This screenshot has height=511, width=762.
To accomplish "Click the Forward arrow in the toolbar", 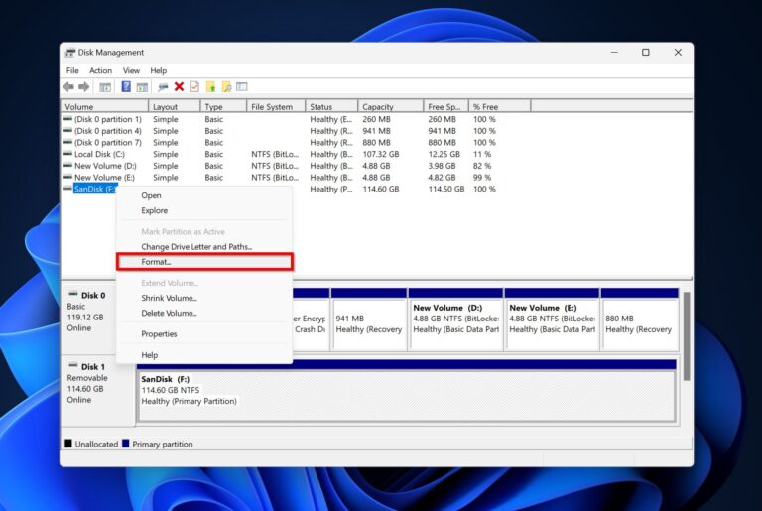I will (x=84, y=87).
